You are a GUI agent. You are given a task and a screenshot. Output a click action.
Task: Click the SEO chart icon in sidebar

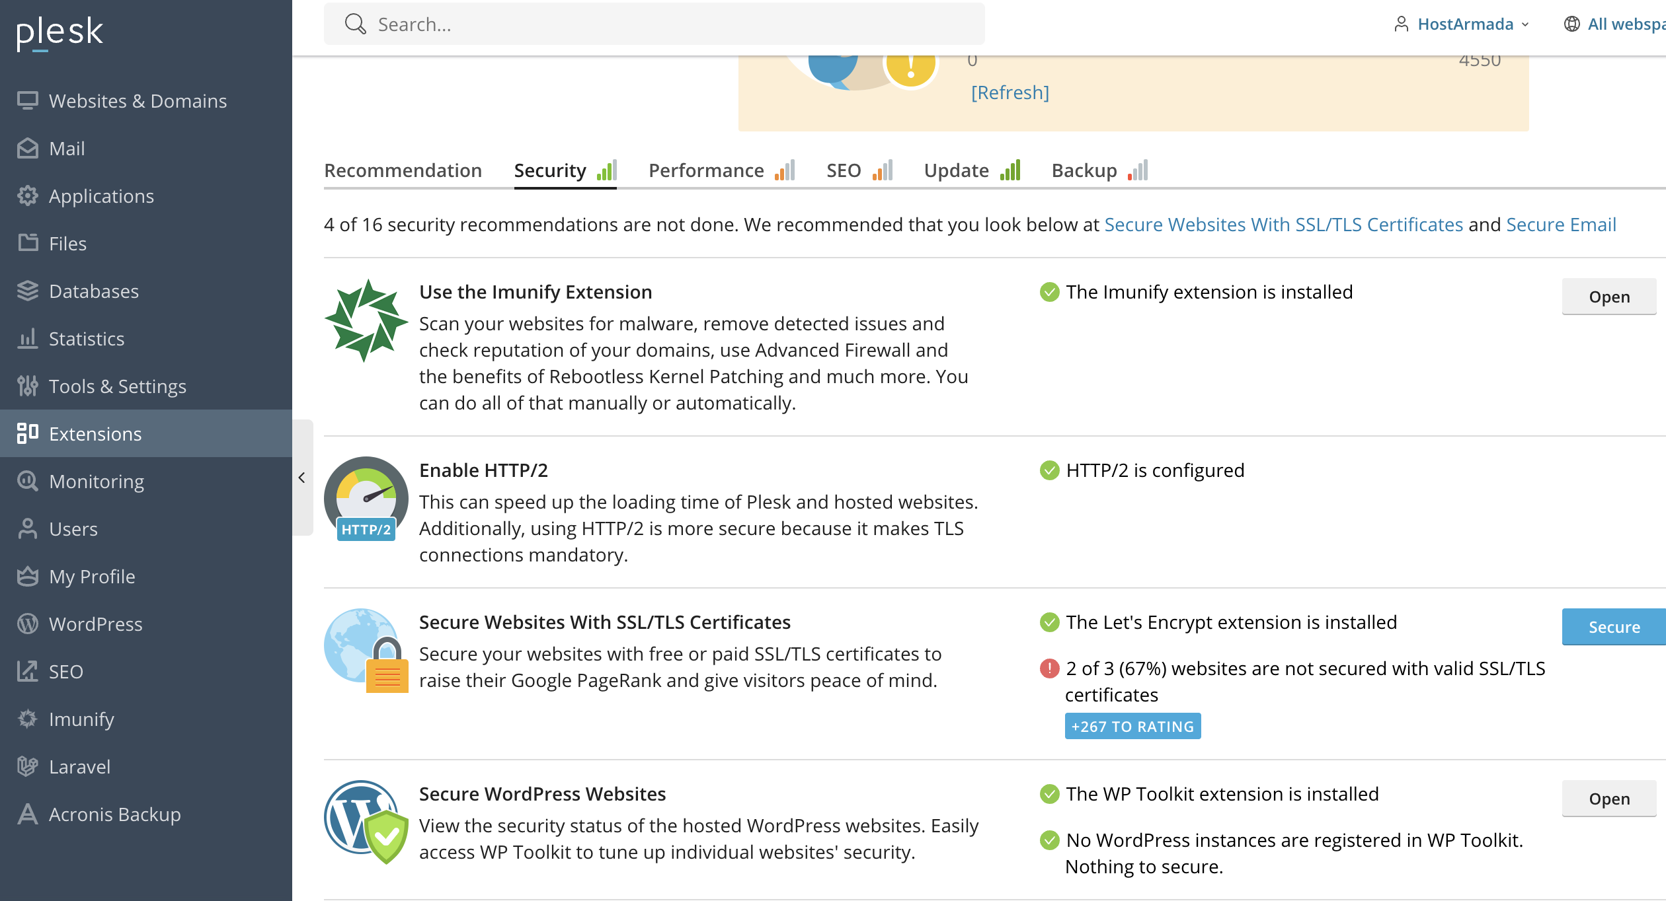28,671
